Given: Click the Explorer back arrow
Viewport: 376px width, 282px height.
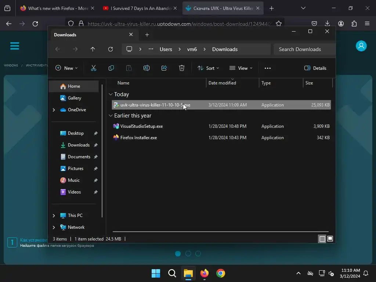Looking at the screenshot, I should coord(58,49).
